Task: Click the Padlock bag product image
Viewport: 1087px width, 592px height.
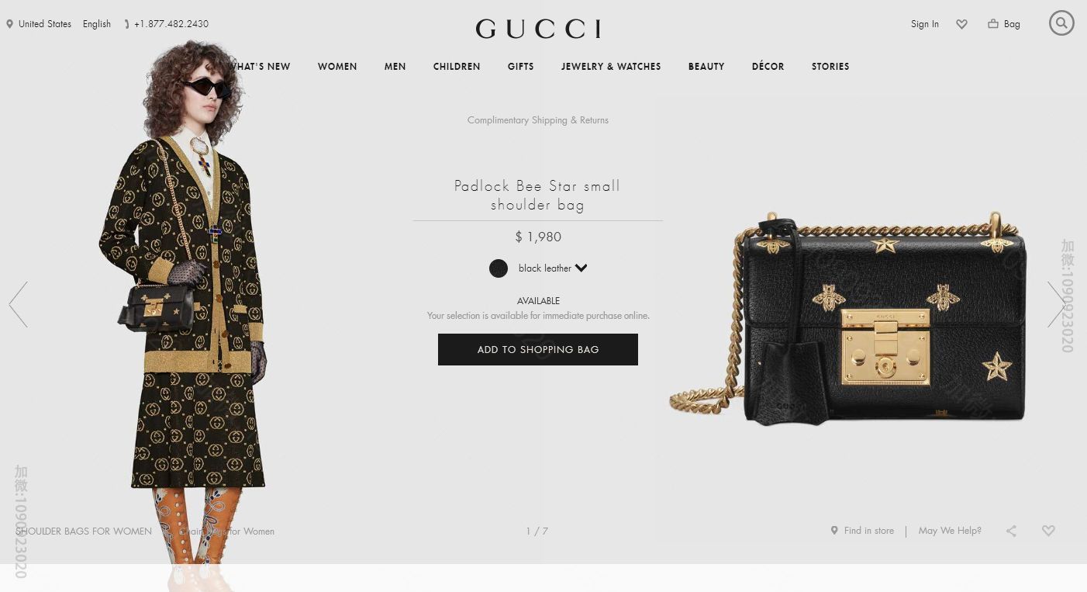Action: (849, 318)
